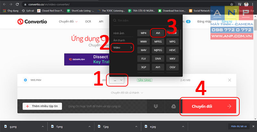Bookmark this page with the star icon
Viewport: 257px width, 132px height.
(x=232, y=4)
